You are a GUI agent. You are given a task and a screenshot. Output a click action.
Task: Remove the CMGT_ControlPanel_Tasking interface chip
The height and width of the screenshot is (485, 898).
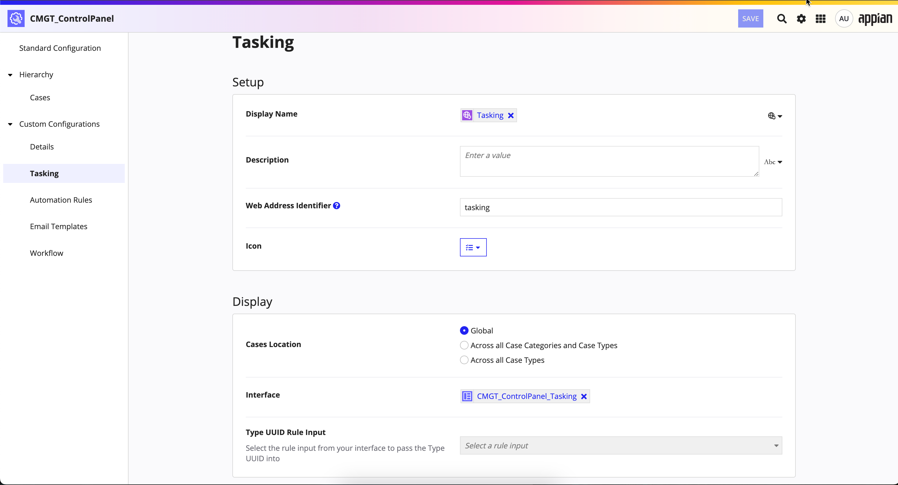pos(584,397)
